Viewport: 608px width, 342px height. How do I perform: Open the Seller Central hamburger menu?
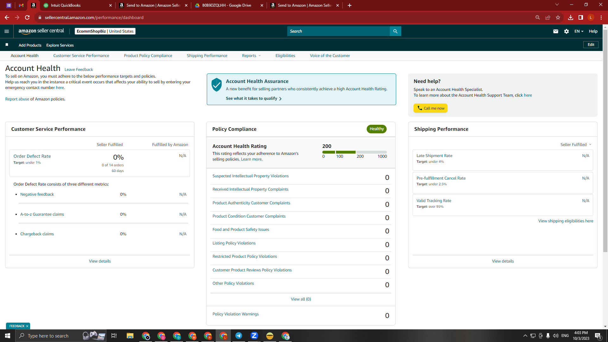click(x=7, y=31)
